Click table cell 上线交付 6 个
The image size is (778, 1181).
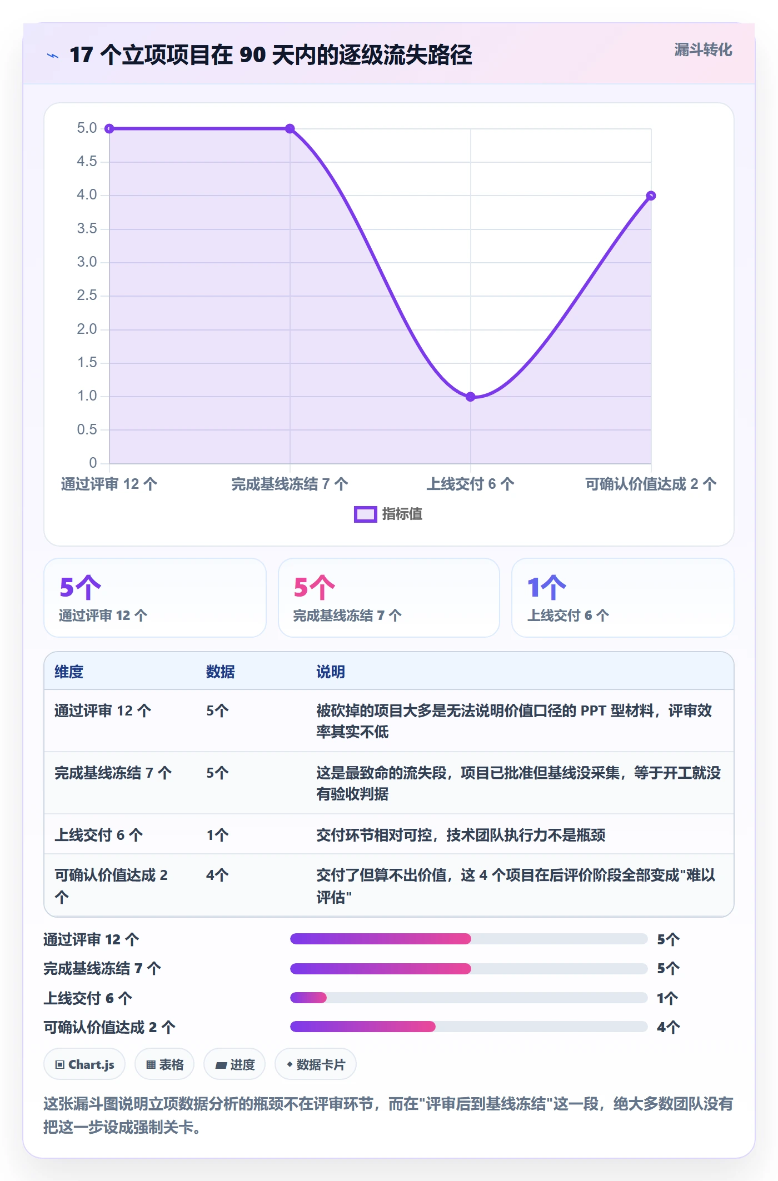[99, 835]
